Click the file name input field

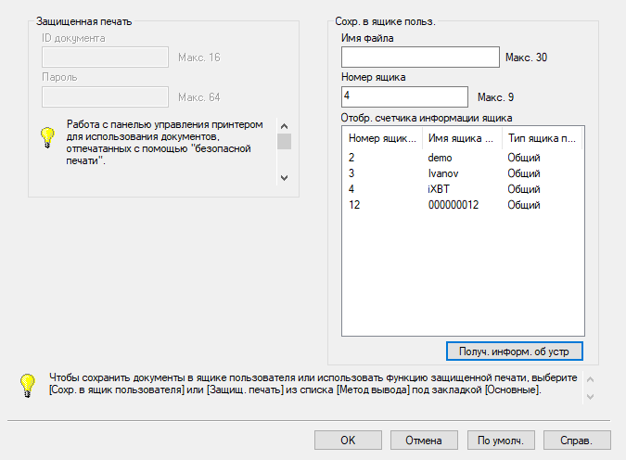point(420,57)
